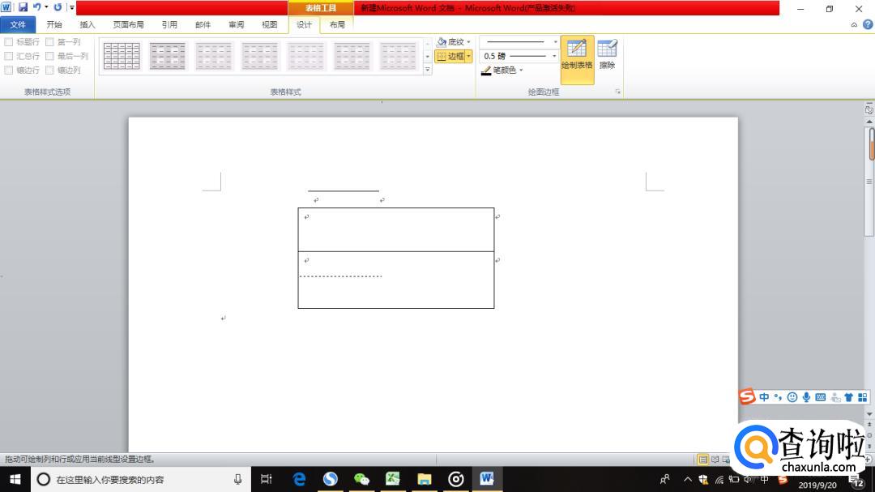The height and width of the screenshot is (492, 875).
Task: Open the 文件 File menu
Action: 18,25
